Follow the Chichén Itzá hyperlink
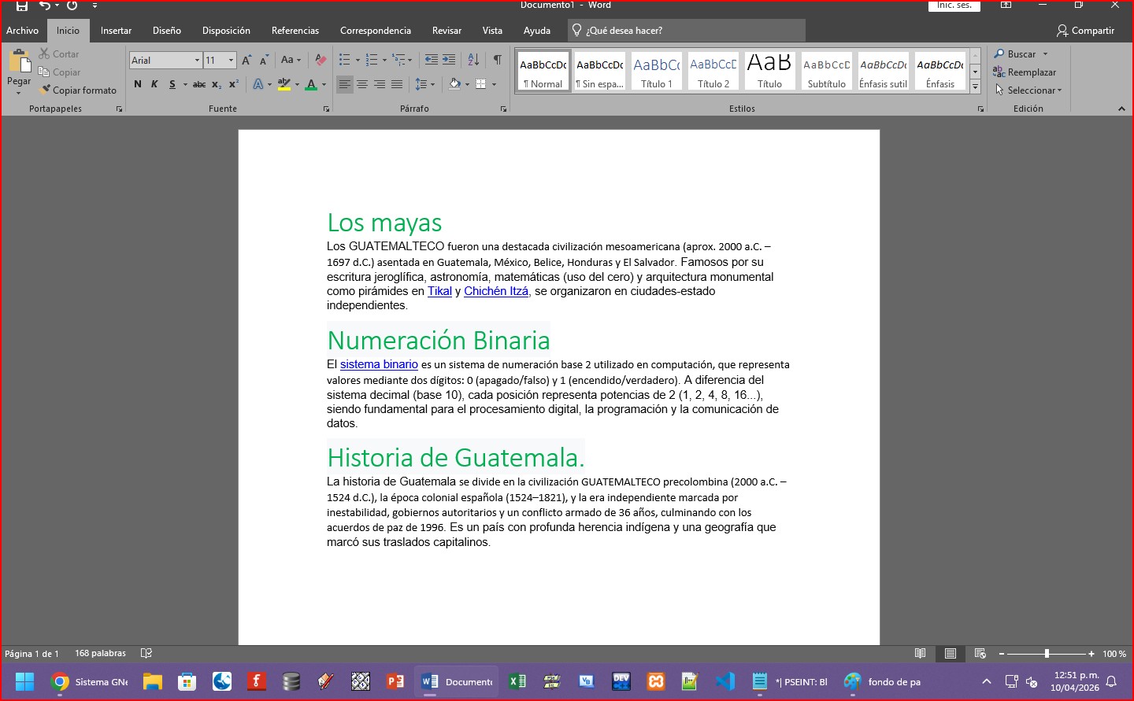 pyautogui.click(x=496, y=291)
